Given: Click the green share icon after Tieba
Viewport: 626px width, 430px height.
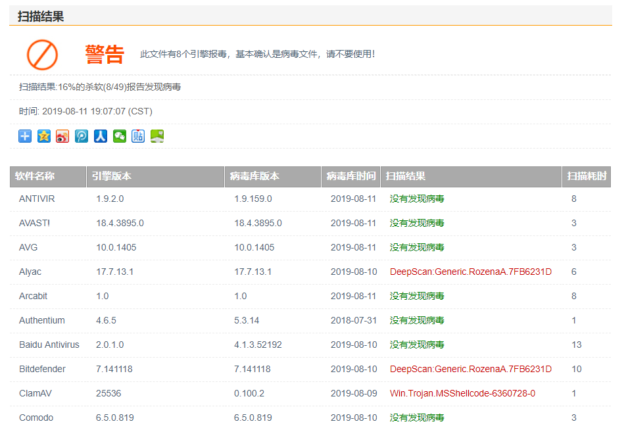Looking at the screenshot, I should 157,136.
